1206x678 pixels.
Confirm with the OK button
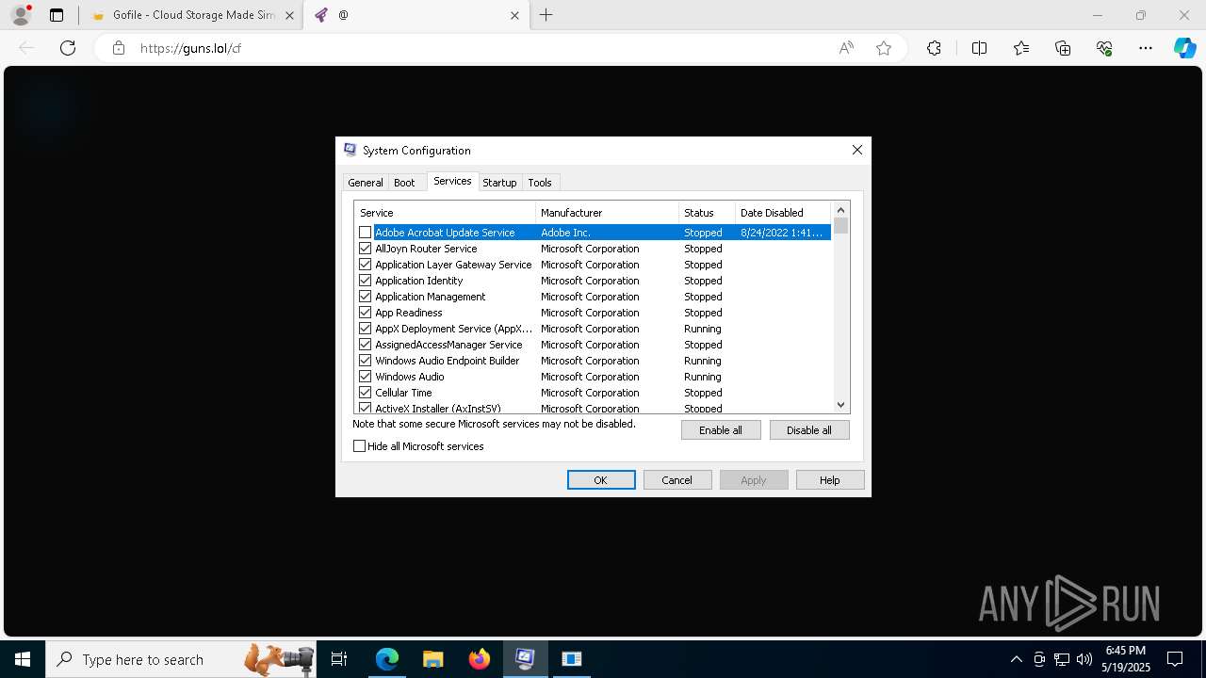[x=601, y=480]
